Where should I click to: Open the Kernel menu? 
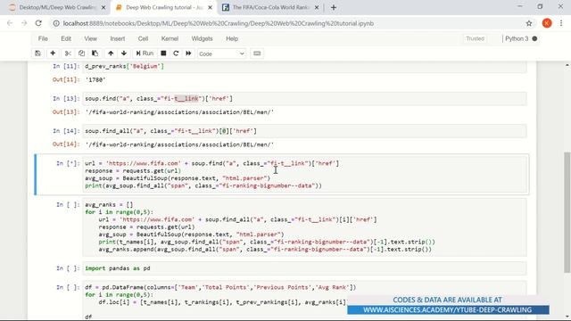pyautogui.click(x=170, y=38)
